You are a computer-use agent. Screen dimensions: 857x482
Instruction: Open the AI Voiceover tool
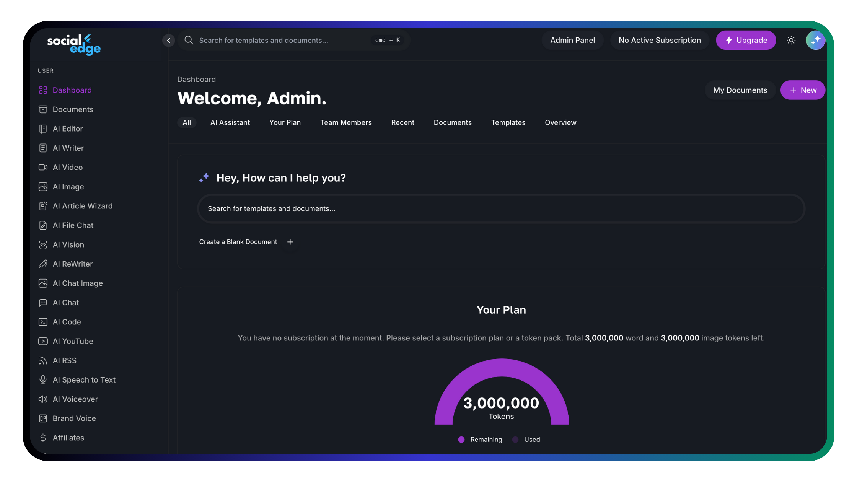pyautogui.click(x=75, y=399)
